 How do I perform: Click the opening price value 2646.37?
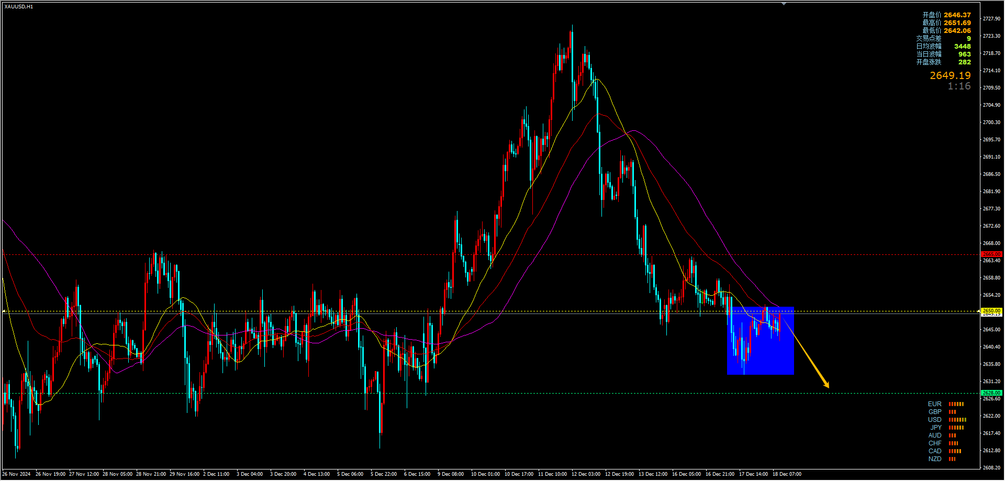(957, 15)
